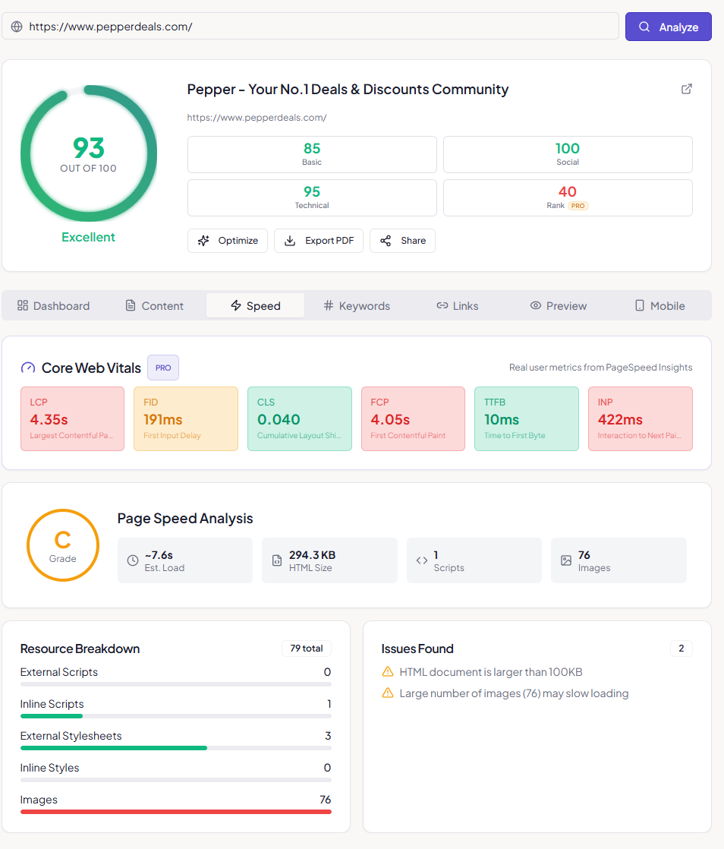Screen dimensions: 724x849
Task: Click the download icon on Export PDF
Action: tap(289, 240)
